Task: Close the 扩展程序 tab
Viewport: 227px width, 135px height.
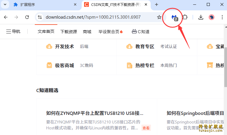Action: tap(75, 5)
